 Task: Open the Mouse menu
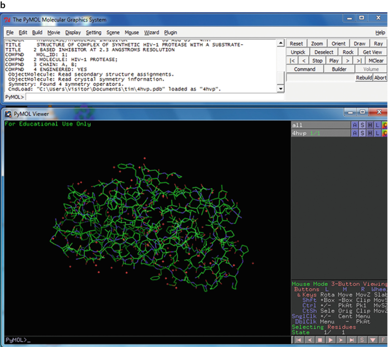click(x=132, y=33)
